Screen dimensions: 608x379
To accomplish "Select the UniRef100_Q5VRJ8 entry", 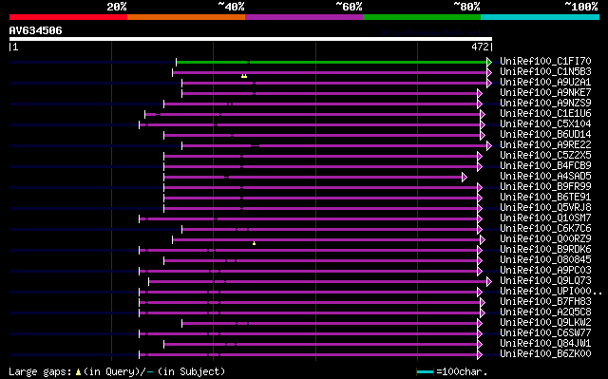I will click(545, 208).
